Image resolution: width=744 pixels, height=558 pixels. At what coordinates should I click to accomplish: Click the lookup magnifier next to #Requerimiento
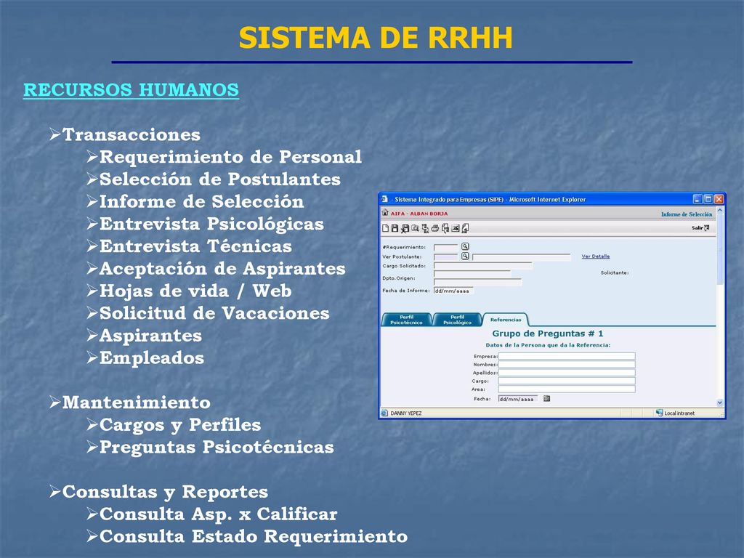click(465, 246)
